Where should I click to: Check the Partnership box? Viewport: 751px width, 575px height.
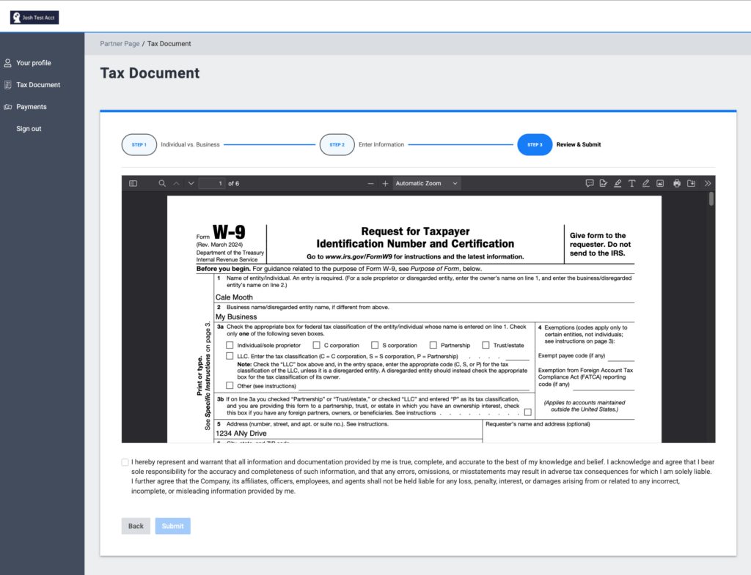[433, 345]
